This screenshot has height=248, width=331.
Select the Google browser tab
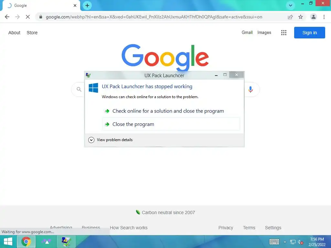click(x=41, y=5)
